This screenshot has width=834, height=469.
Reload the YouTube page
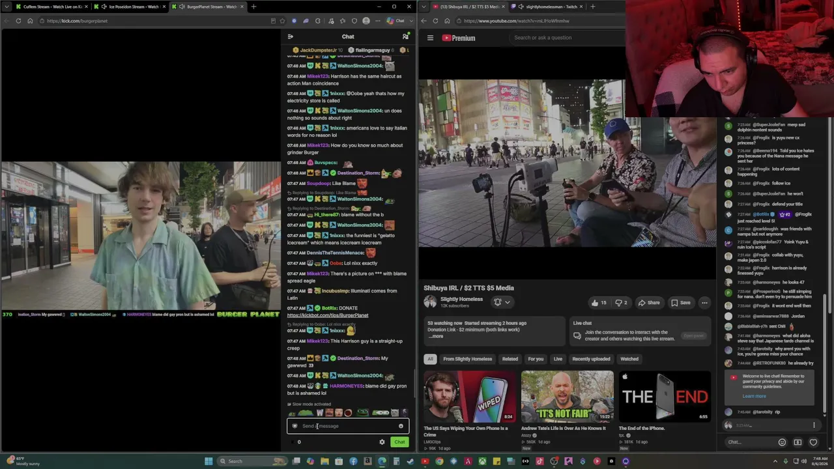click(x=435, y=21)
